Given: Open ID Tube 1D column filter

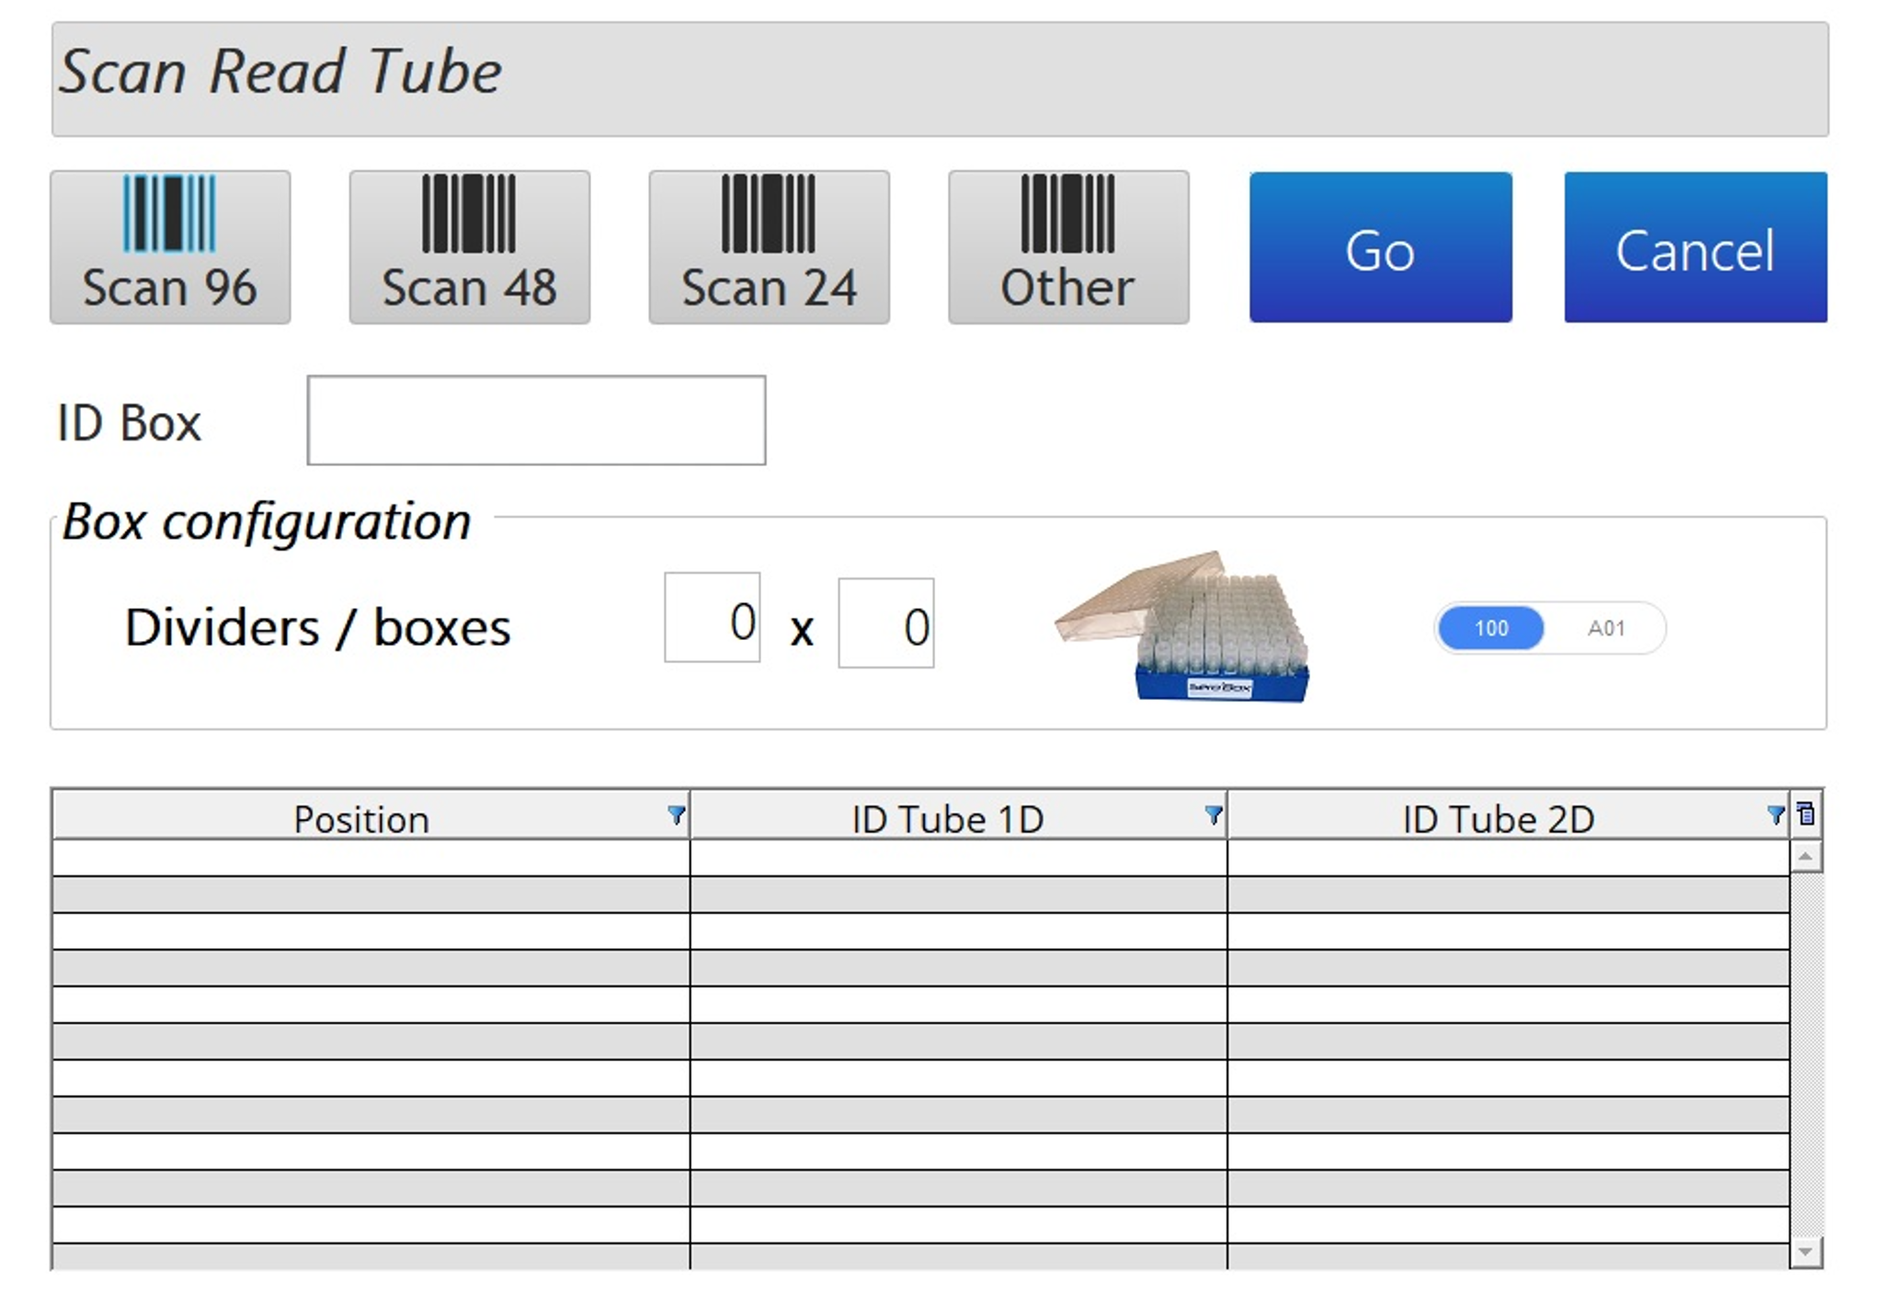Looking at the screenshot, I should [x=1213, y=815].
